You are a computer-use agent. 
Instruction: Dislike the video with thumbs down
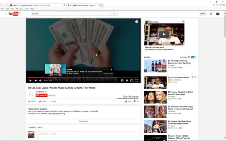pyautogui.click(x=135, y=101)
